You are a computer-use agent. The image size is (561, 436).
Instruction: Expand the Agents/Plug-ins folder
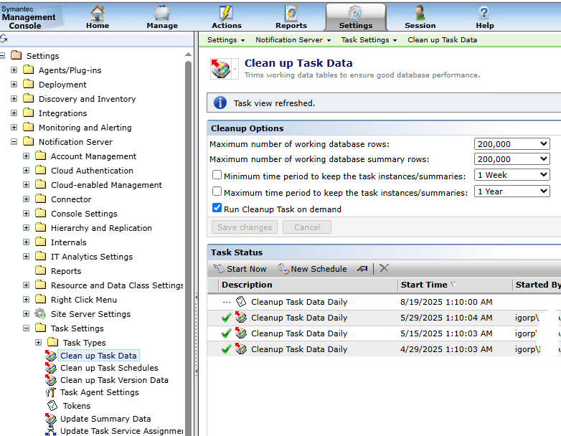pyautogui.click(x=14, y=70)
